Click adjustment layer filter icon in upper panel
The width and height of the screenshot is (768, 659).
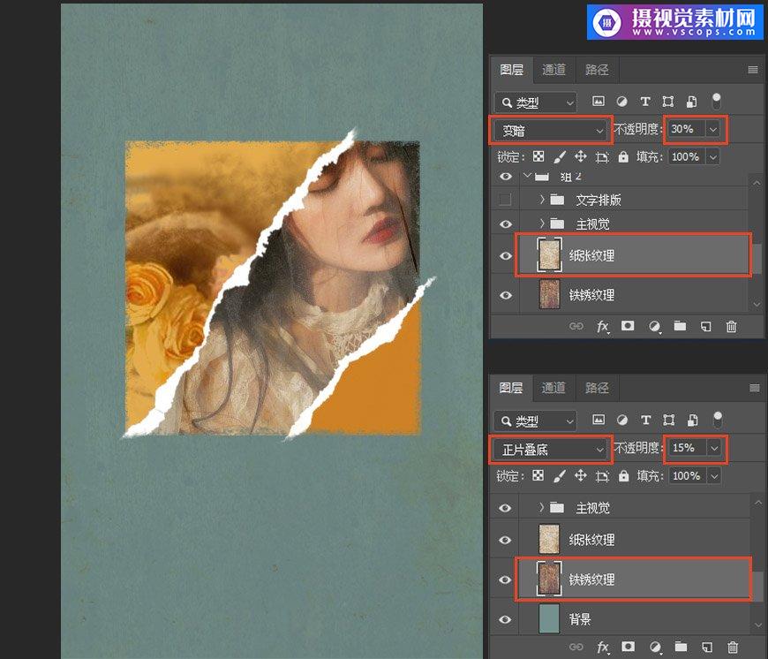(621, 102)
